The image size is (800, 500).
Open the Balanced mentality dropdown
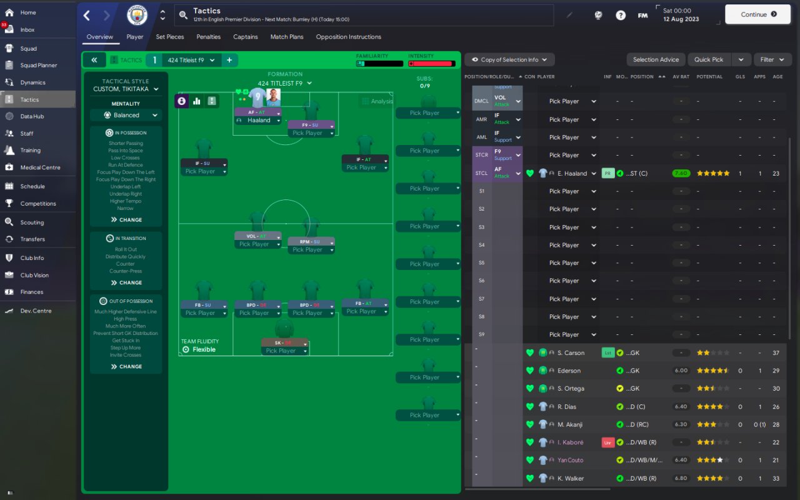(126, 115)
